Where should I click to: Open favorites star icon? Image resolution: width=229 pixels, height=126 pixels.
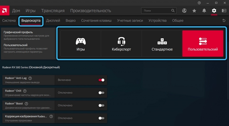click(x=194, y=11)
